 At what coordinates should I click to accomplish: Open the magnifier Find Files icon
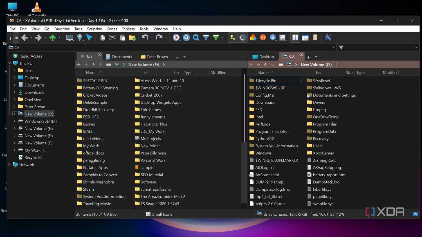(196, 38)
